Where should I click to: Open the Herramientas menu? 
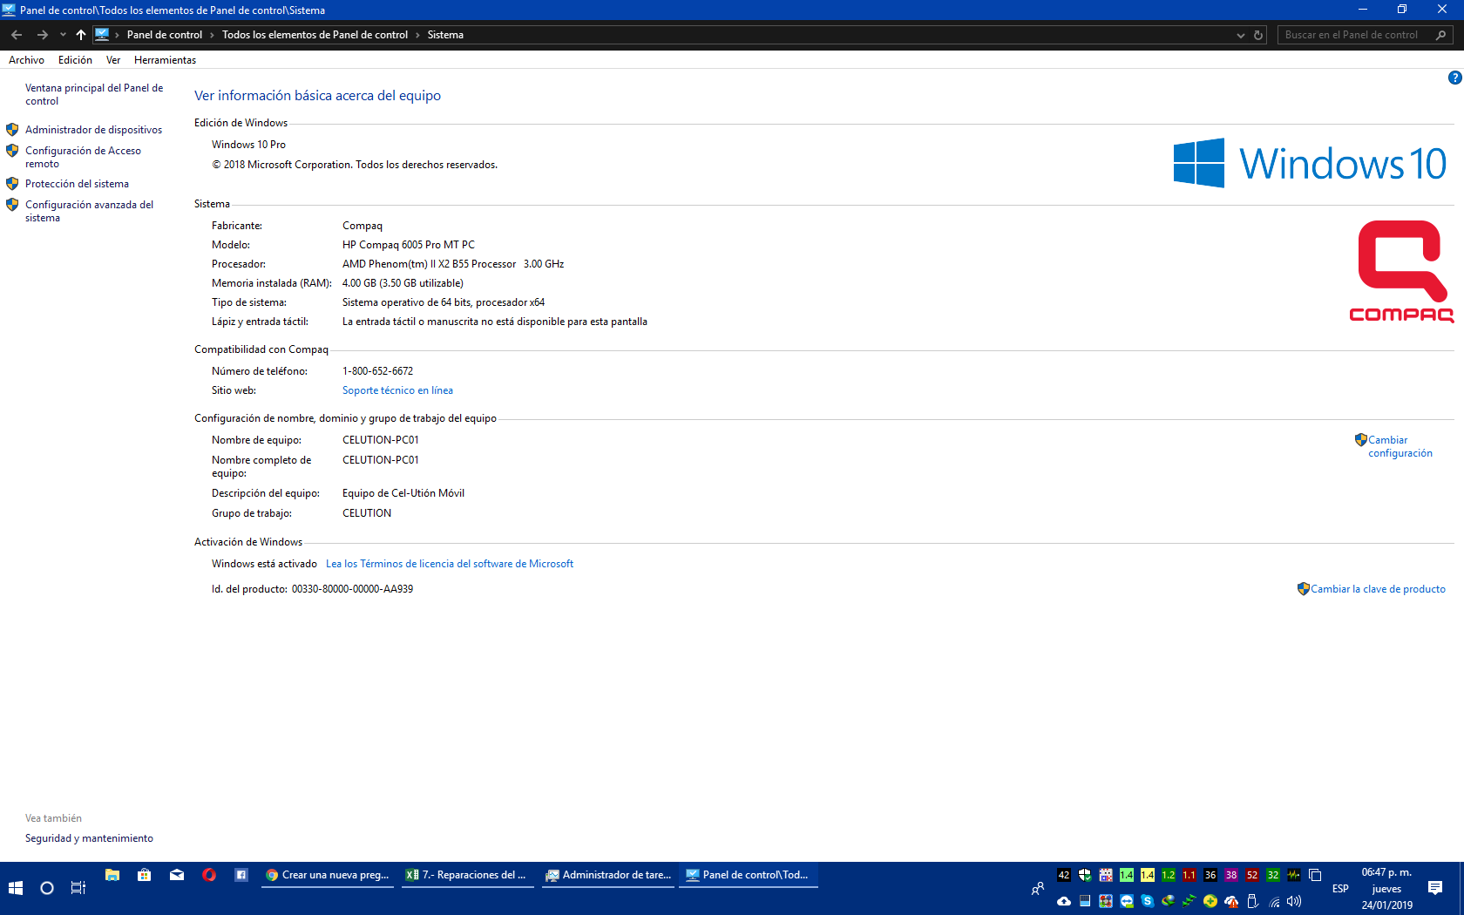click(165, 60)
